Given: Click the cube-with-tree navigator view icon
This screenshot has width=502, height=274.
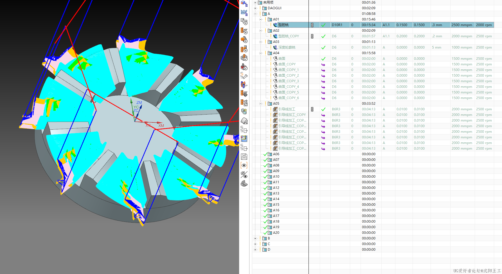Looking at the screenshot, I should pyautogui.click(x=244, y=4).
